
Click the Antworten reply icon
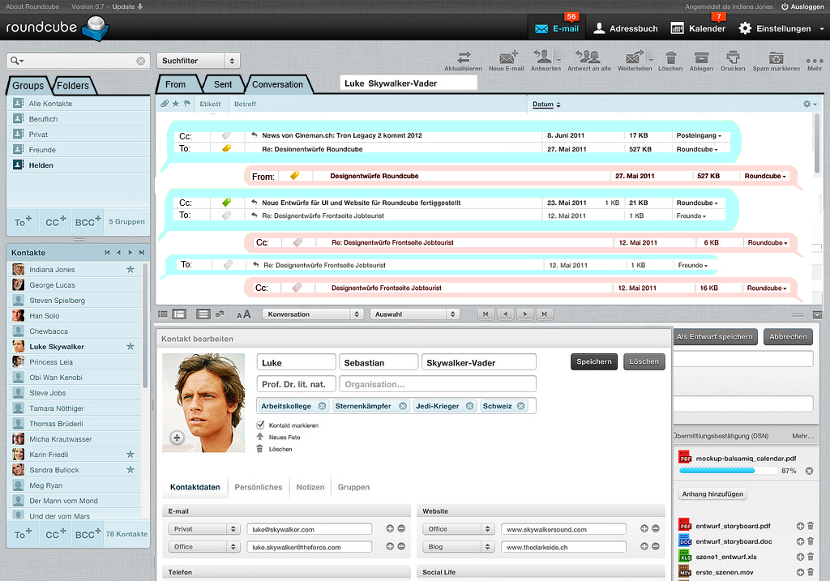543,56
